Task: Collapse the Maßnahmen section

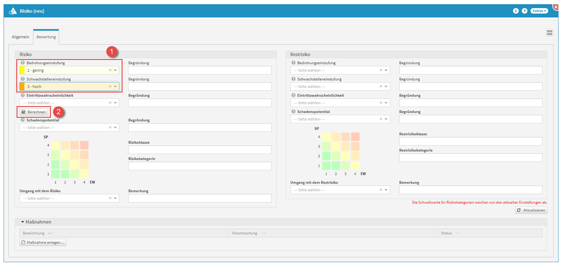Action: coord(23,222)
